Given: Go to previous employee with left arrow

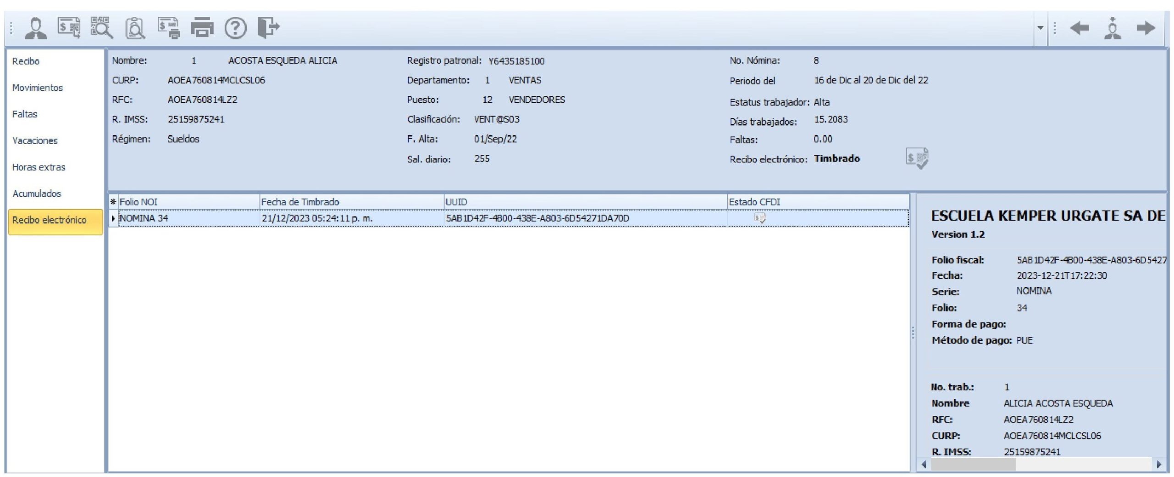Looking at the screenshot, I should [x=1080, y=28].
